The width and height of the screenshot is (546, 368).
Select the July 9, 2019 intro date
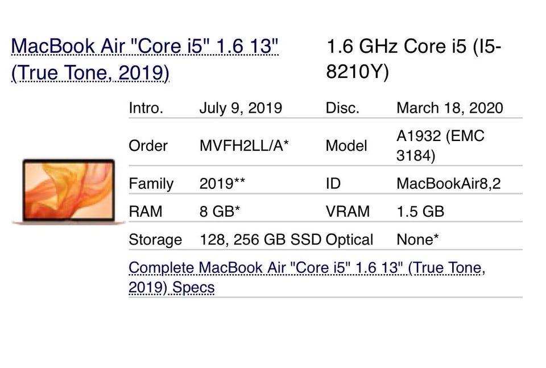(x=241, y=108)
